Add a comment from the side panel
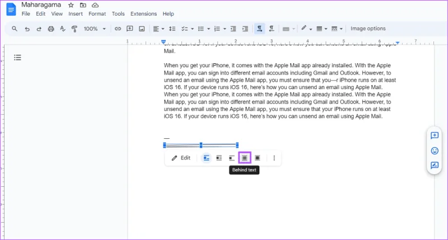 point(435,135)
